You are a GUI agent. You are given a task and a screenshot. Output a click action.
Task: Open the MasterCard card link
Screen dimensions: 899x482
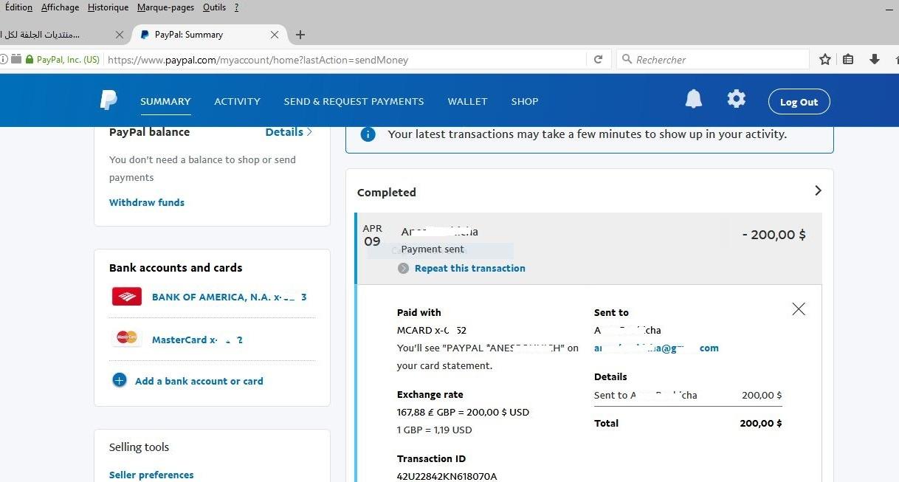197,340
